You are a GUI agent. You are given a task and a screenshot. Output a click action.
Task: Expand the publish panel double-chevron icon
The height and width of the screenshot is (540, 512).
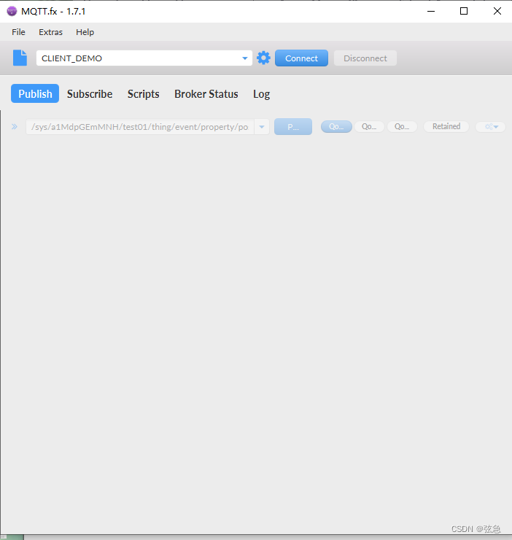(15, 127)
